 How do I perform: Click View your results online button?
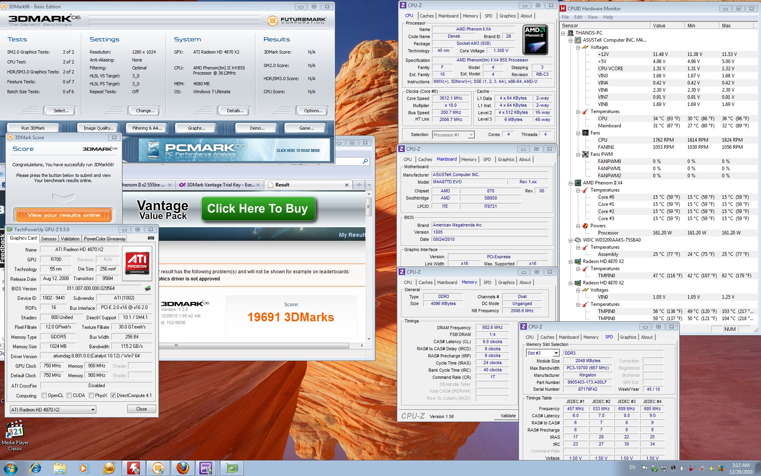pyautogui.click(x=64, y=215)
